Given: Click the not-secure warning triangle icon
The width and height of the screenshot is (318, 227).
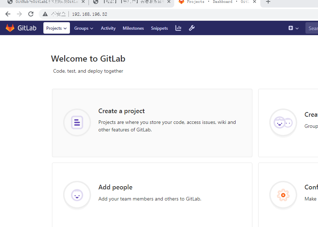Looking at the screenshot, I should pyautogui.click(x=45, y=14).
